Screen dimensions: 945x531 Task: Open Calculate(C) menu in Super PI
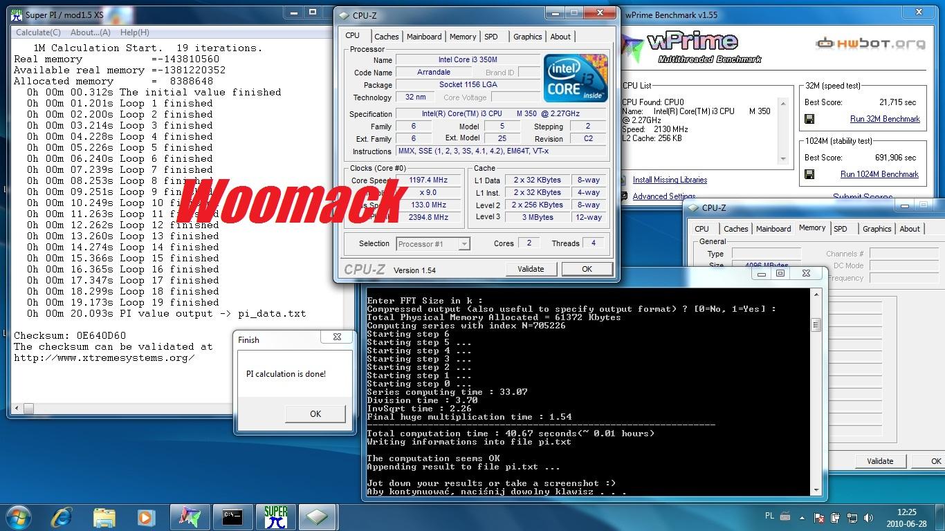[x=38, y=32]
